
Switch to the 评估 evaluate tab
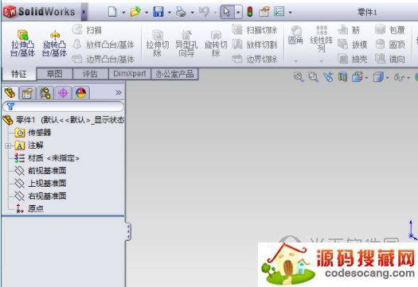click(x=91, y=74)
